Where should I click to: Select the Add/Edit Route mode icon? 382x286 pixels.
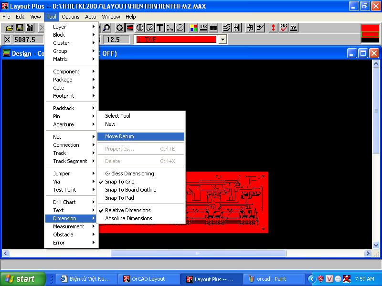260,28
